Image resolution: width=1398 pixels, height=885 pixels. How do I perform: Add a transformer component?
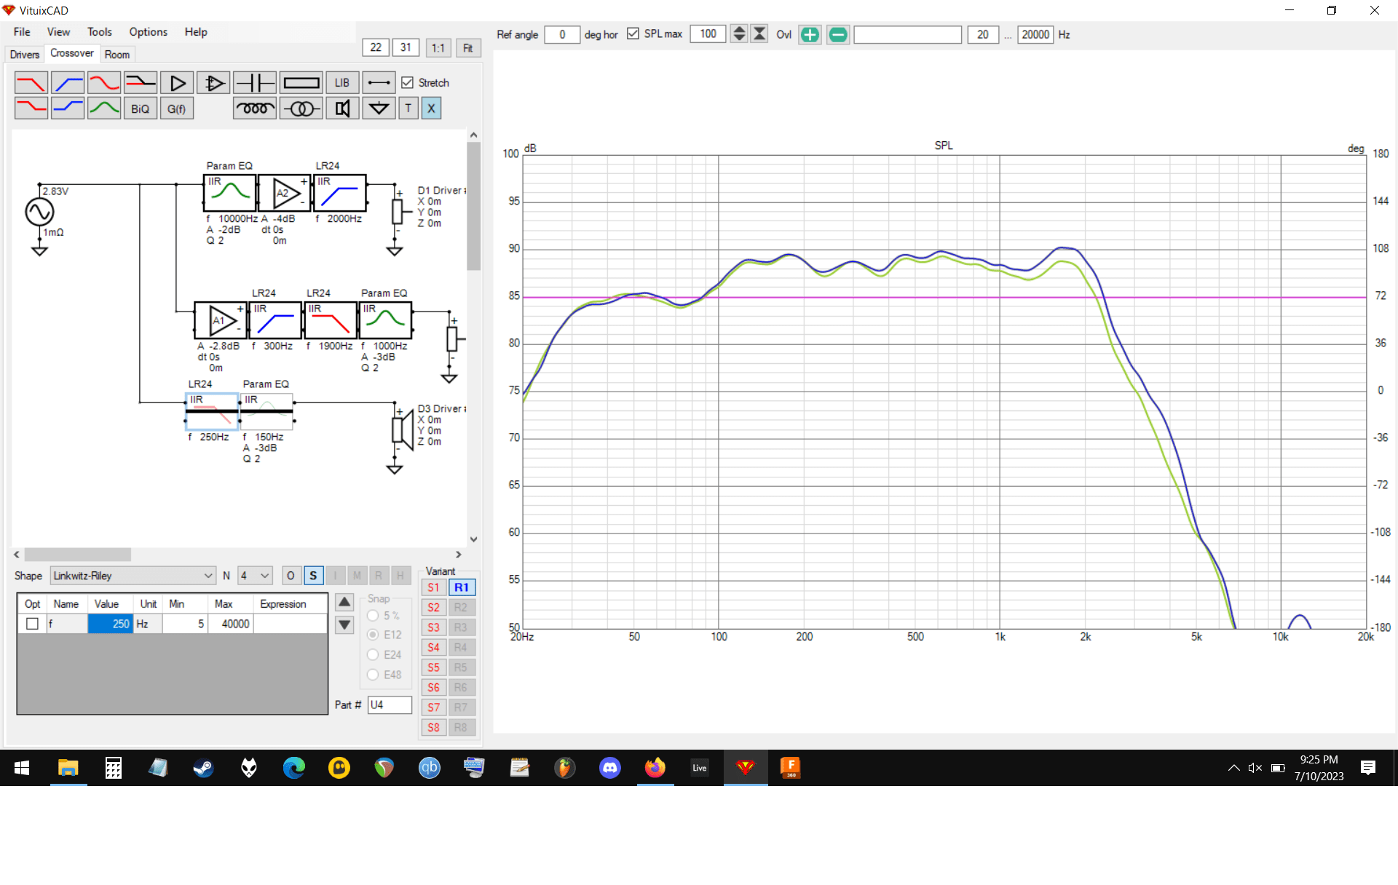(301, 108)
